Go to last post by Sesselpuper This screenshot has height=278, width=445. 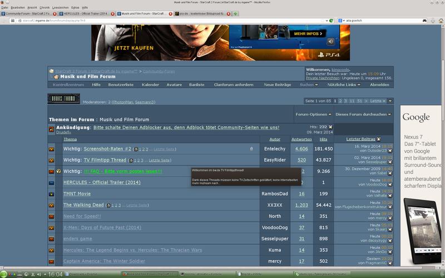(x=390, y=162)
